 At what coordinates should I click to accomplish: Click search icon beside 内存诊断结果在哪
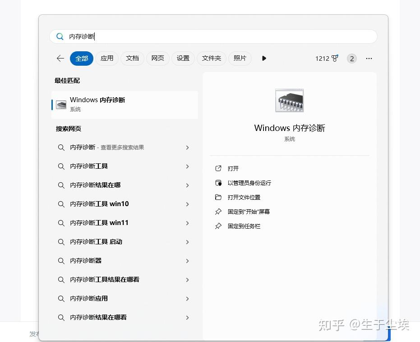(x=61, y=185)
